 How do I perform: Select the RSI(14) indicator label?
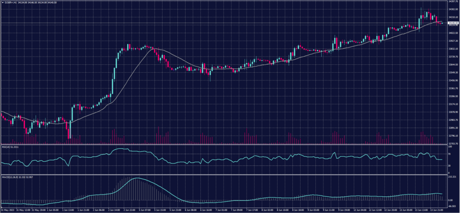pyautogui.click(x=9, y=147)
